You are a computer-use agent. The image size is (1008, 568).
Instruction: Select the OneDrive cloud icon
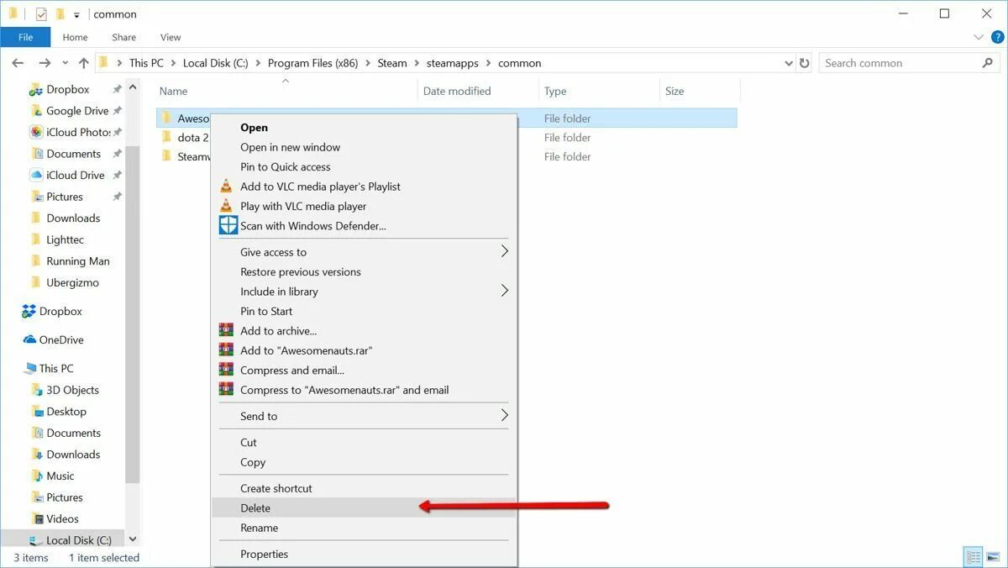[29, 340]
